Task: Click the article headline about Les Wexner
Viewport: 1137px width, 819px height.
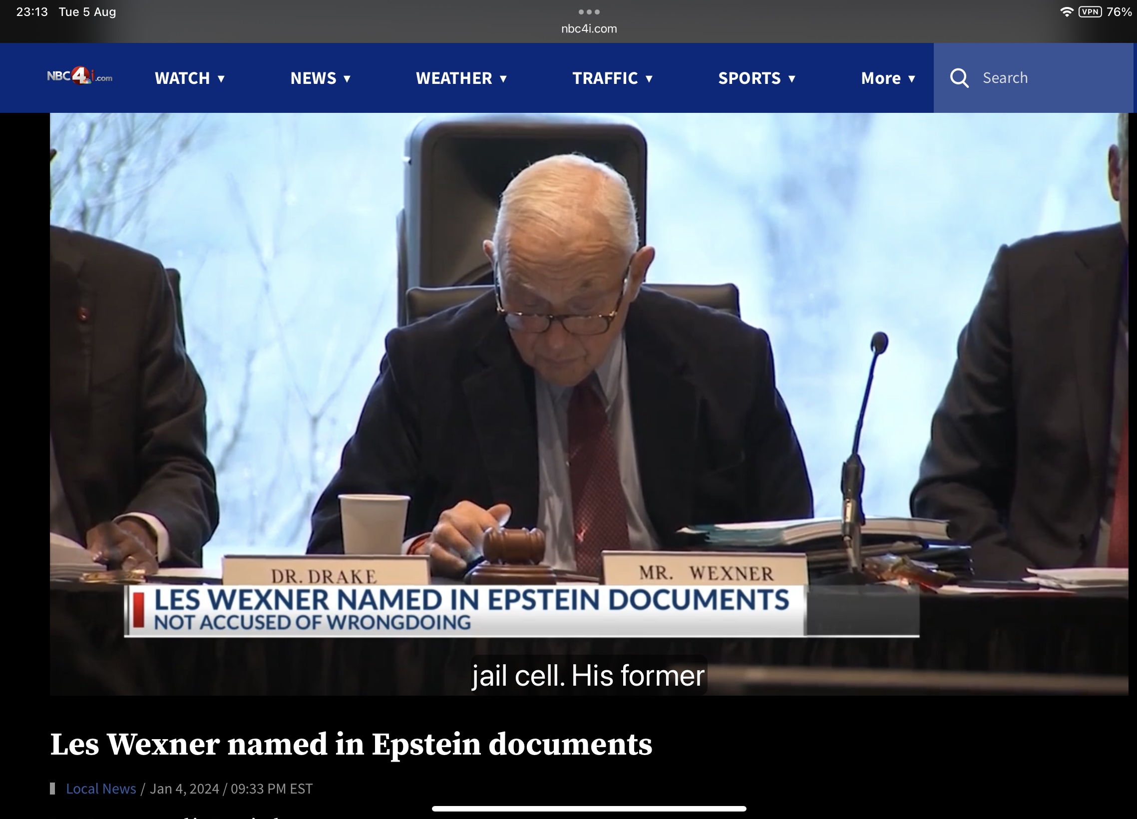Action: click(351, 744)
